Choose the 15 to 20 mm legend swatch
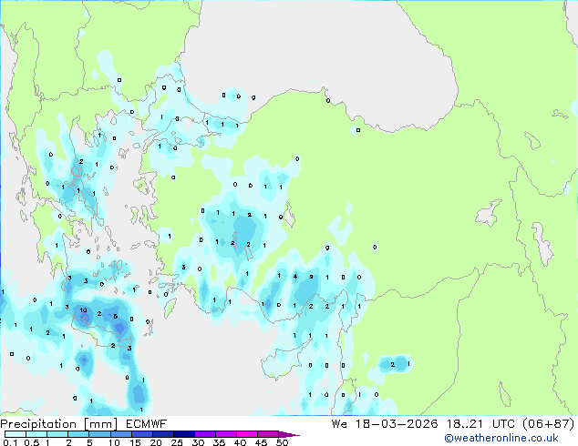 point(142,434)
